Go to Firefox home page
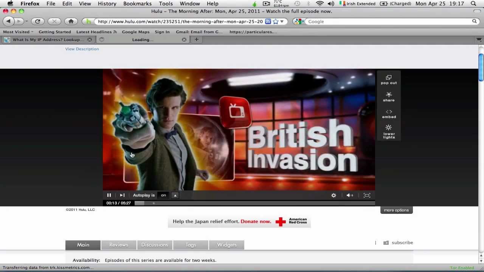This screenshot has width=484, height=272. pos(71,22)
